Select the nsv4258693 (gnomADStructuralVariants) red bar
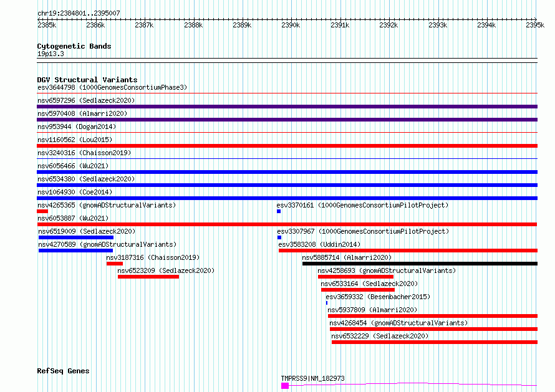 click(x=355, y=277)
